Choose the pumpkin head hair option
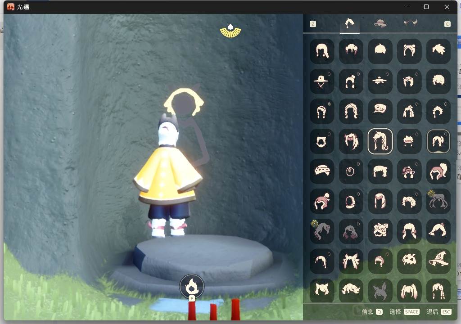 409,260
